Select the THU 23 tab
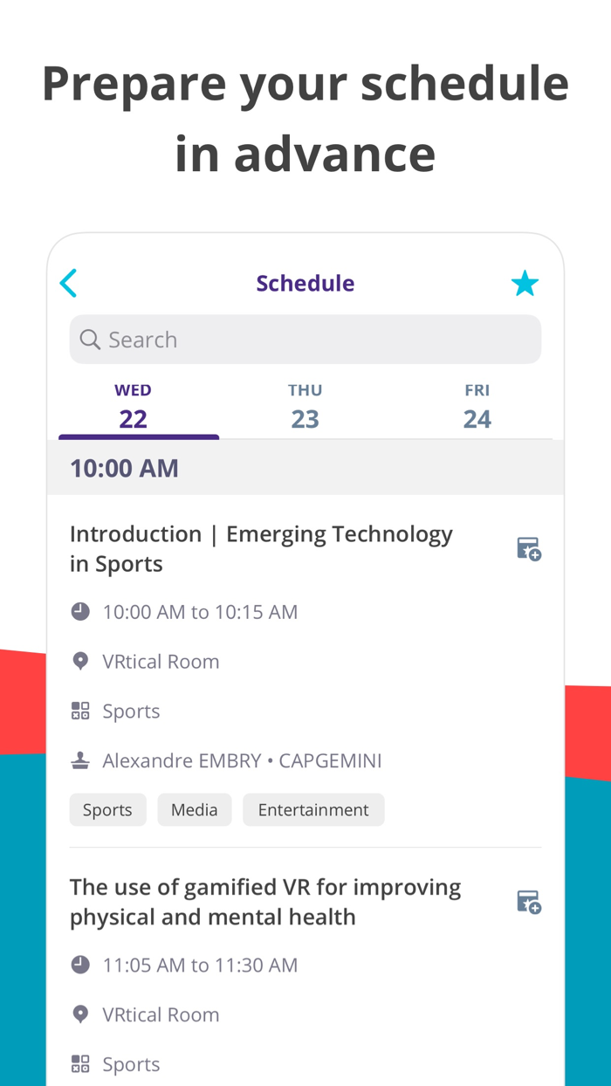Image resolution: width=611 pixels, height=1086 pixels. coord(305,408)
